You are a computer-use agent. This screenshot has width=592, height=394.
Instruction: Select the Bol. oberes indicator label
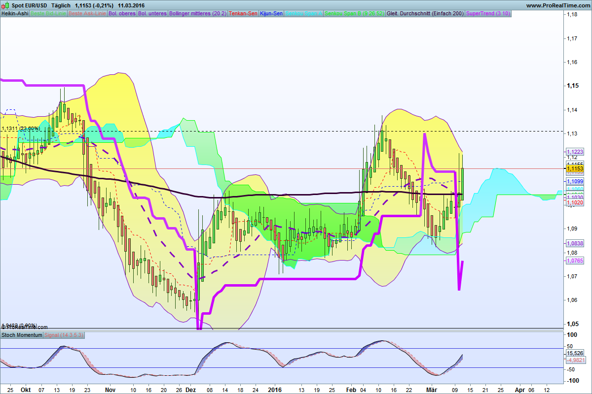click(x=121, y=14)
